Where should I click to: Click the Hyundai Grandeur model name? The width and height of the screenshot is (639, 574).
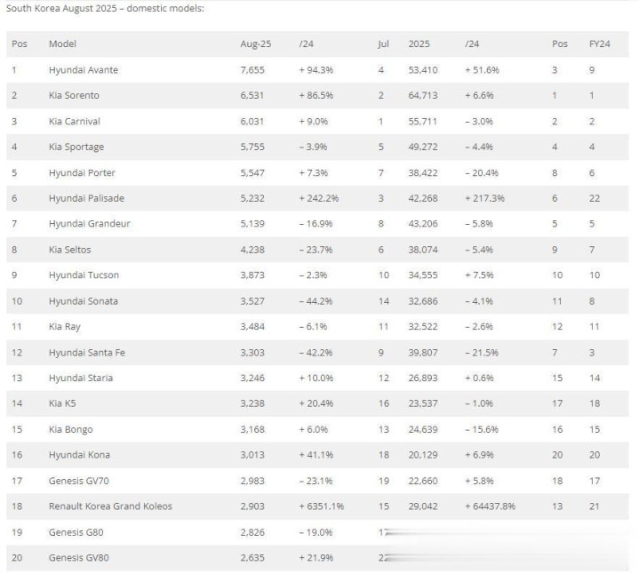[x=89, y=223]
